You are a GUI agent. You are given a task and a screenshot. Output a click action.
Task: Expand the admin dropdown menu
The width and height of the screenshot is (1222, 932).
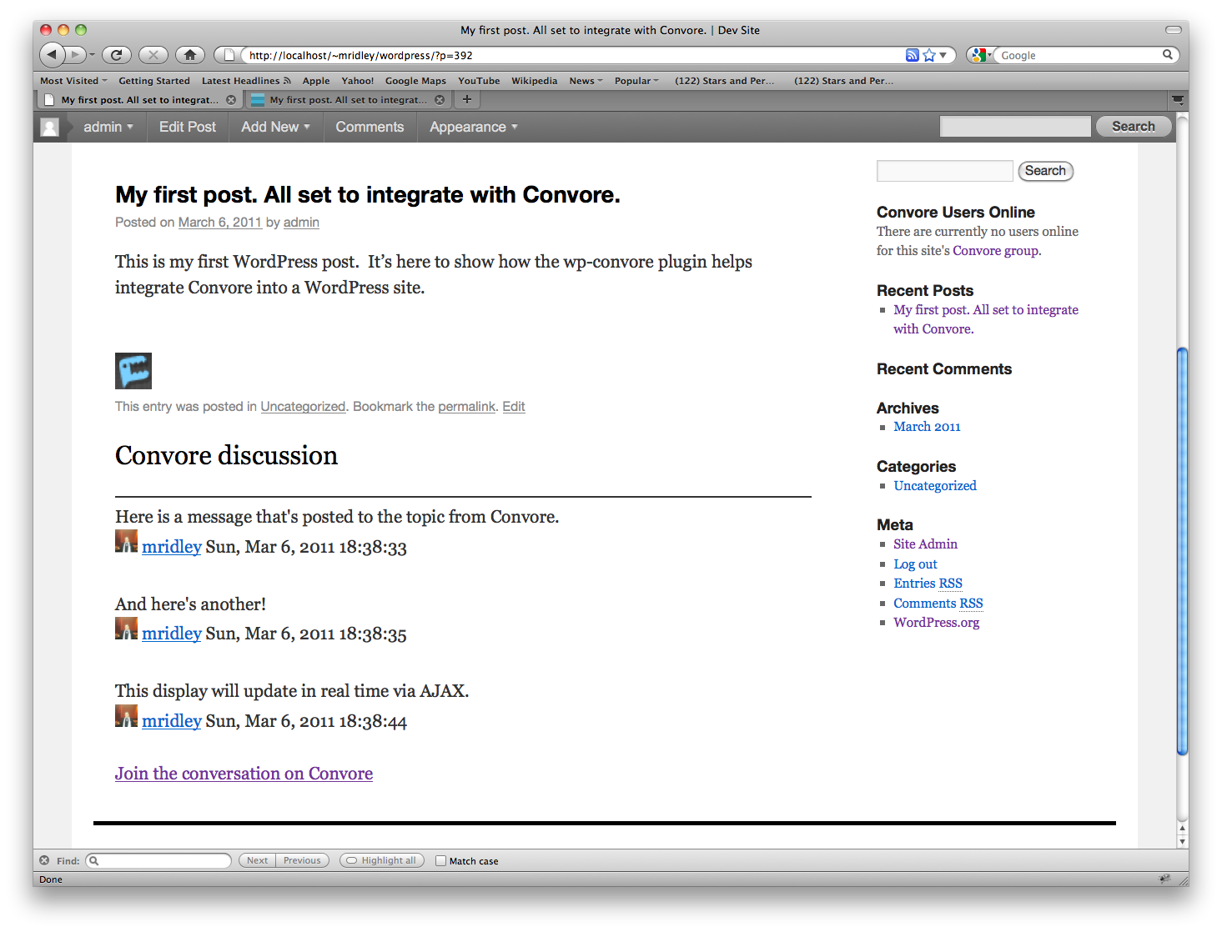pos(108,127)
